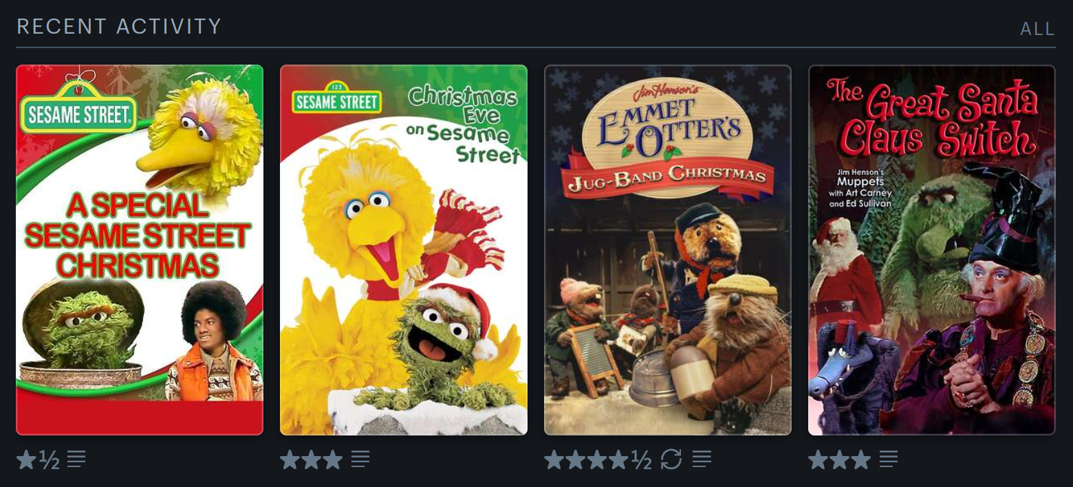Open Emmet Otter's Jug-Band Christmas poster

[x=668, y=250]
